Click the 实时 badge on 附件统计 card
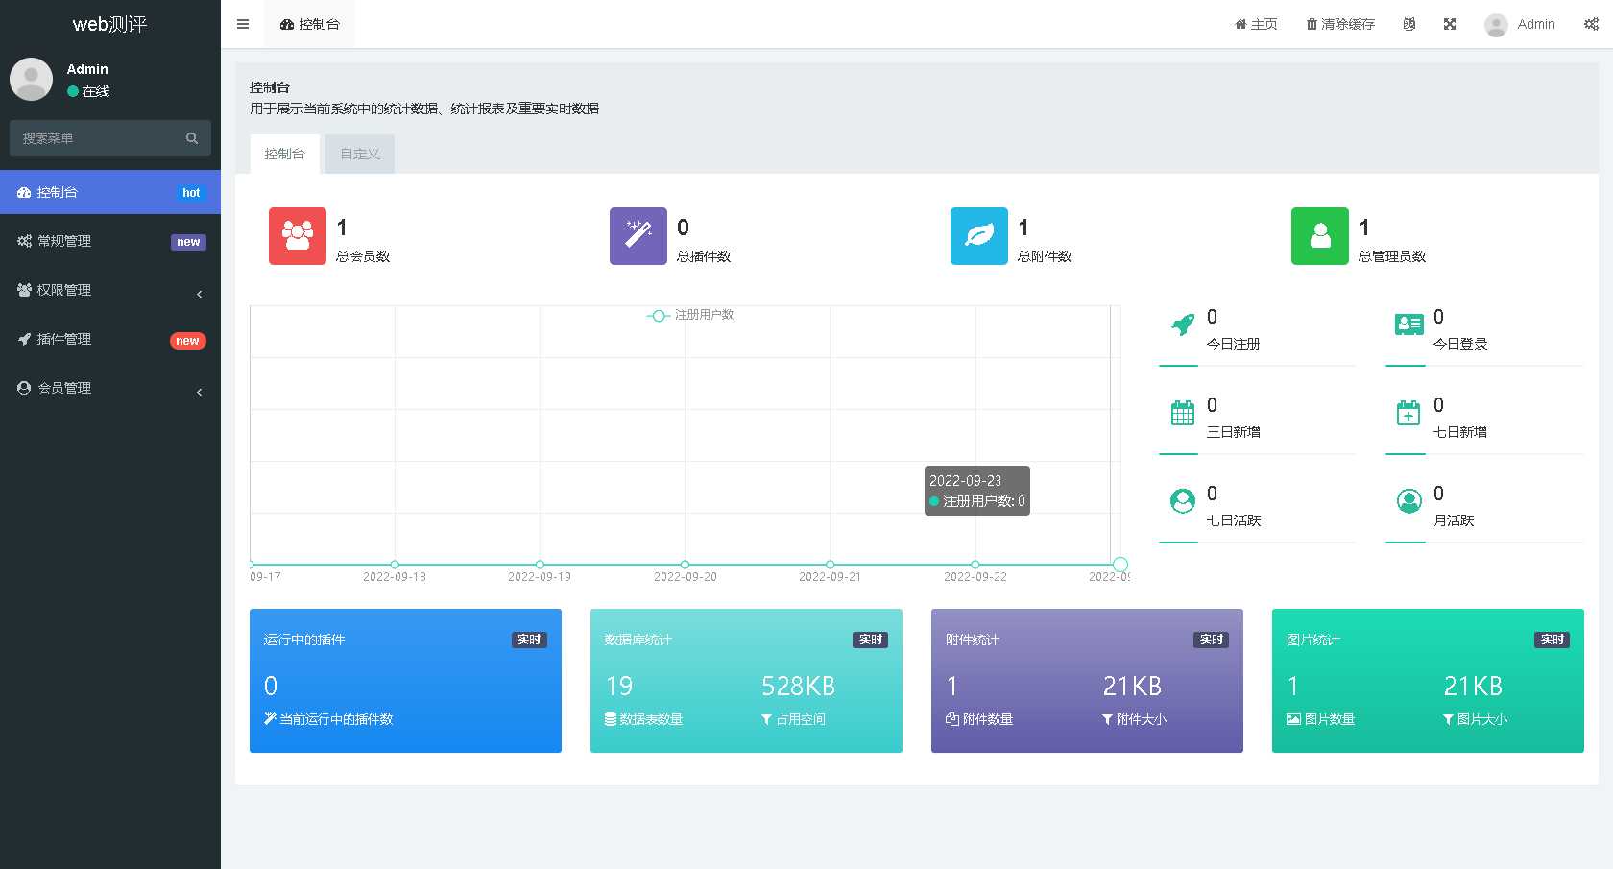1613x869 pixels. coord(1212,640)
